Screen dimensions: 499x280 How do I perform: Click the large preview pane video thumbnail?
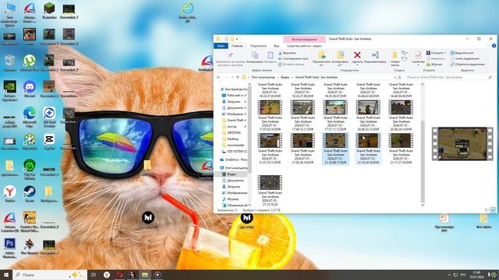(x=462, y=143)
